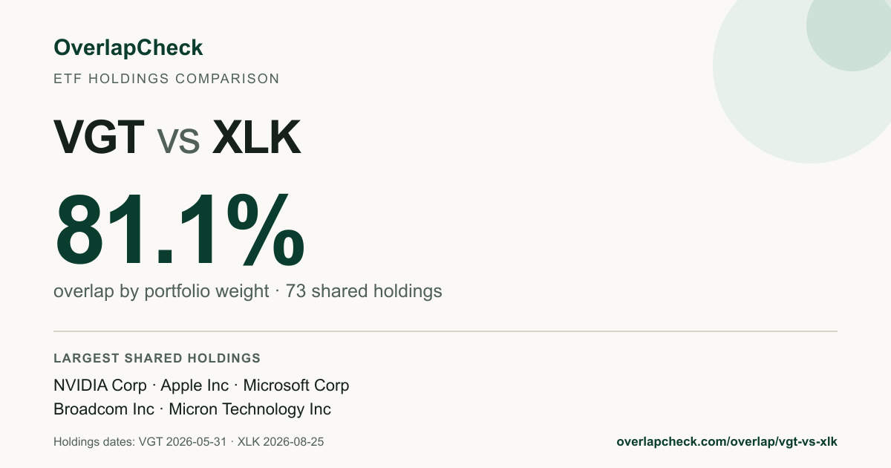Image resolution: width=891 pixels, height=468 pixels.
Task: Click the OverlapCheck brand title
Action: tap(128, 48)
